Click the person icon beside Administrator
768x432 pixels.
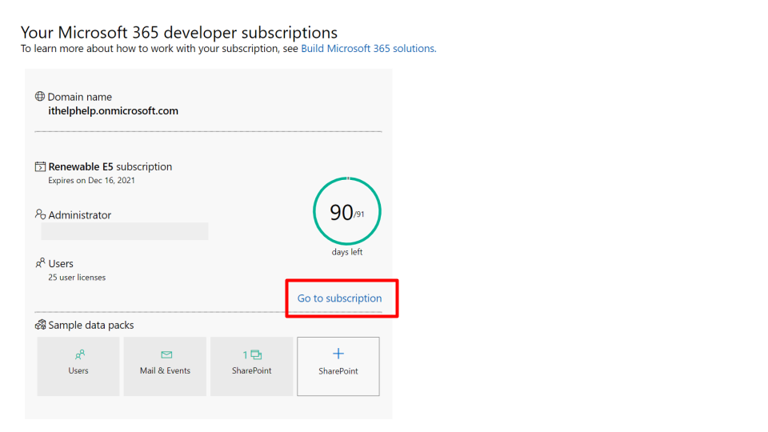click(x=40, y=214)
